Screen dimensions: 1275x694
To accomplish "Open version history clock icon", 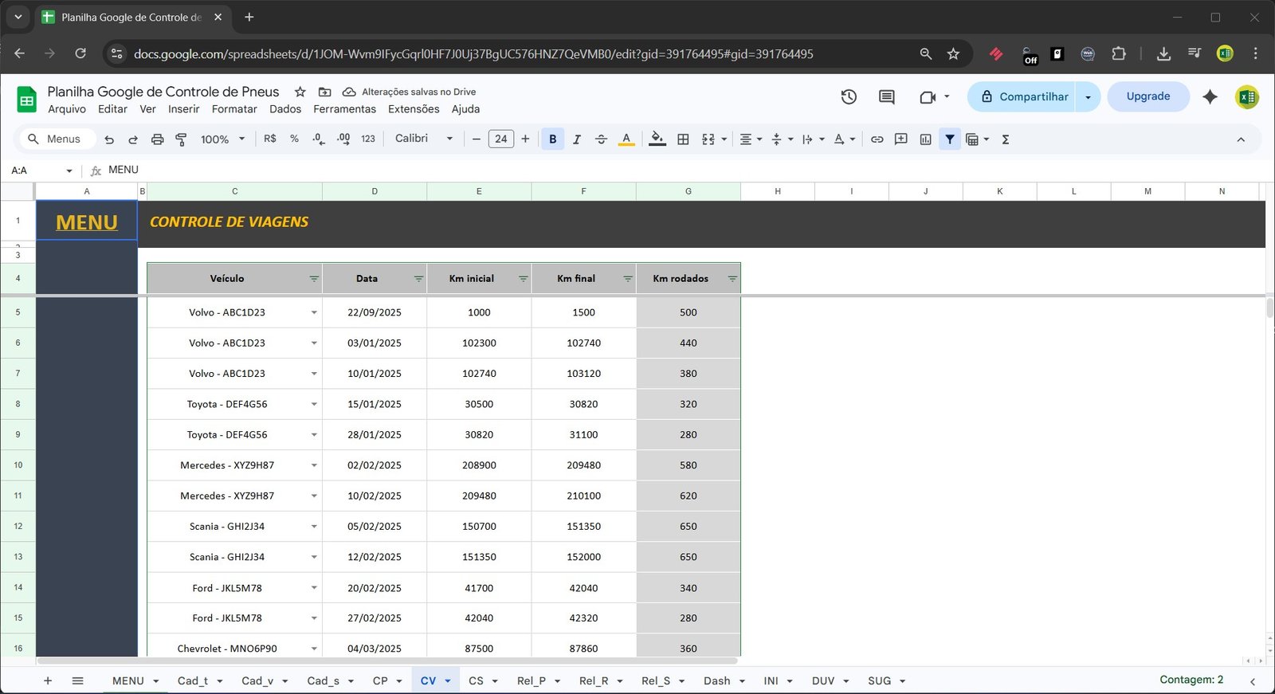I will 849,96.
